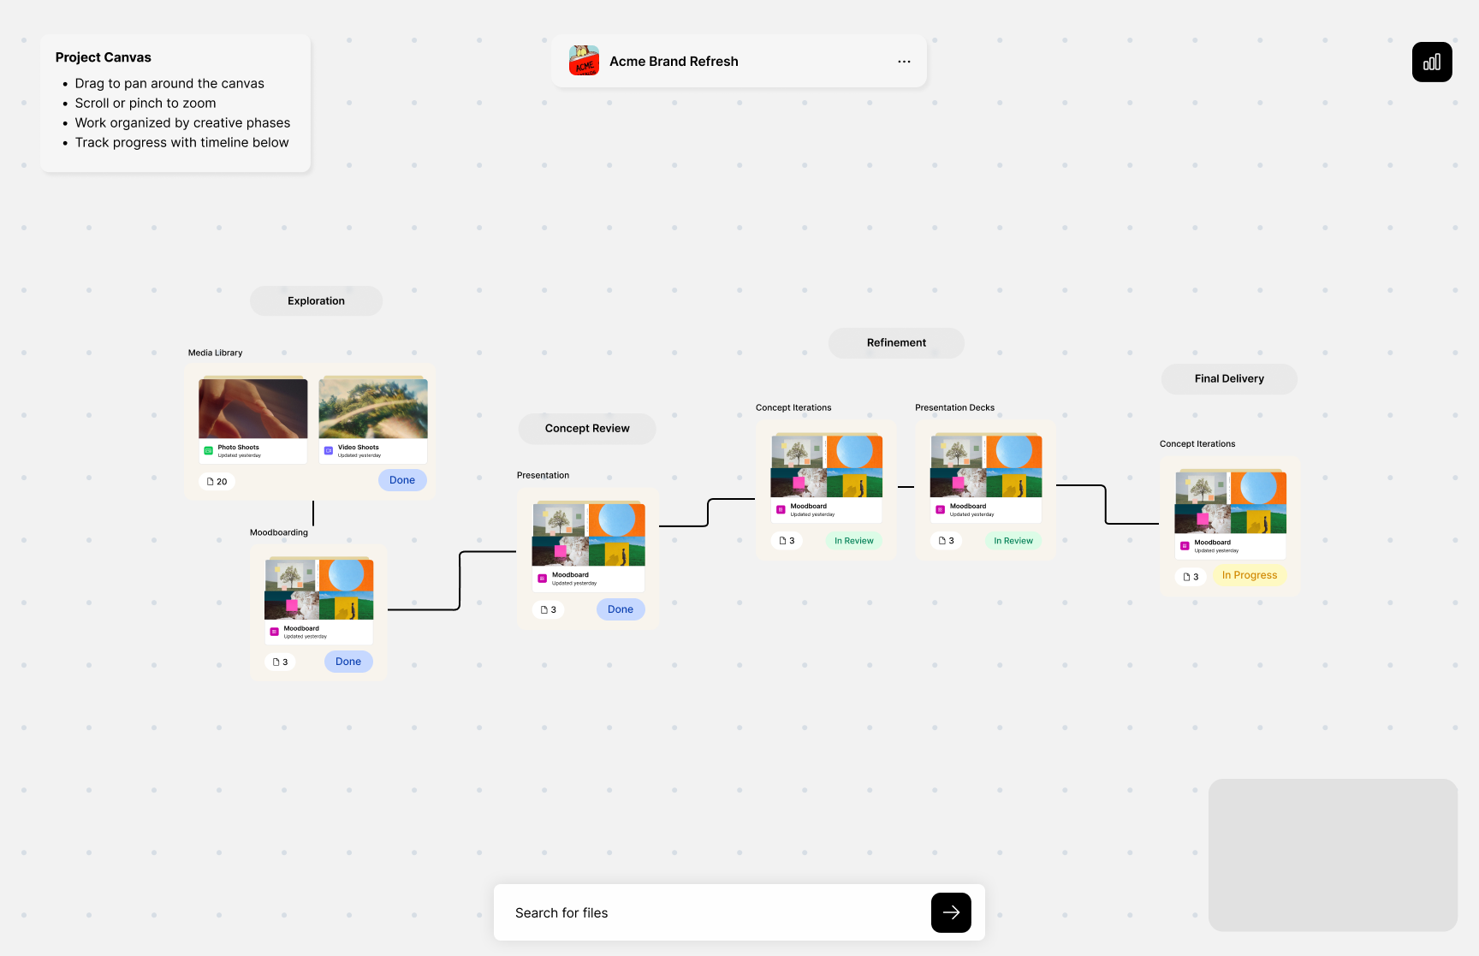Click the Video Shoots purple file icon

point(328,450)
